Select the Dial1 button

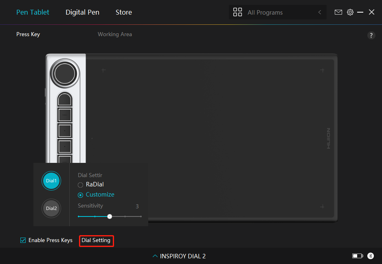point(51,181)
